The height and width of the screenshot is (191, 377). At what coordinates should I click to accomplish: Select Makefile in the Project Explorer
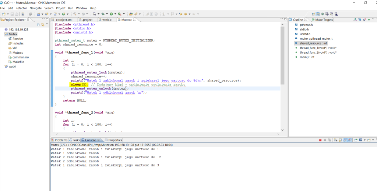(x=18, y=62)
